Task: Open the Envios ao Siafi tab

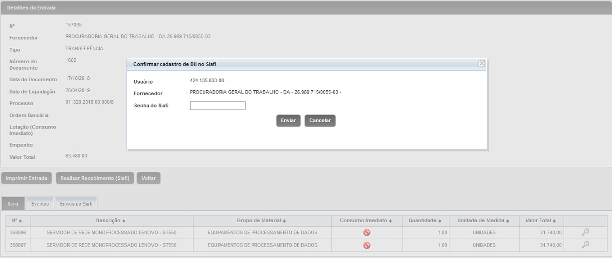Action: coord(76,204)
